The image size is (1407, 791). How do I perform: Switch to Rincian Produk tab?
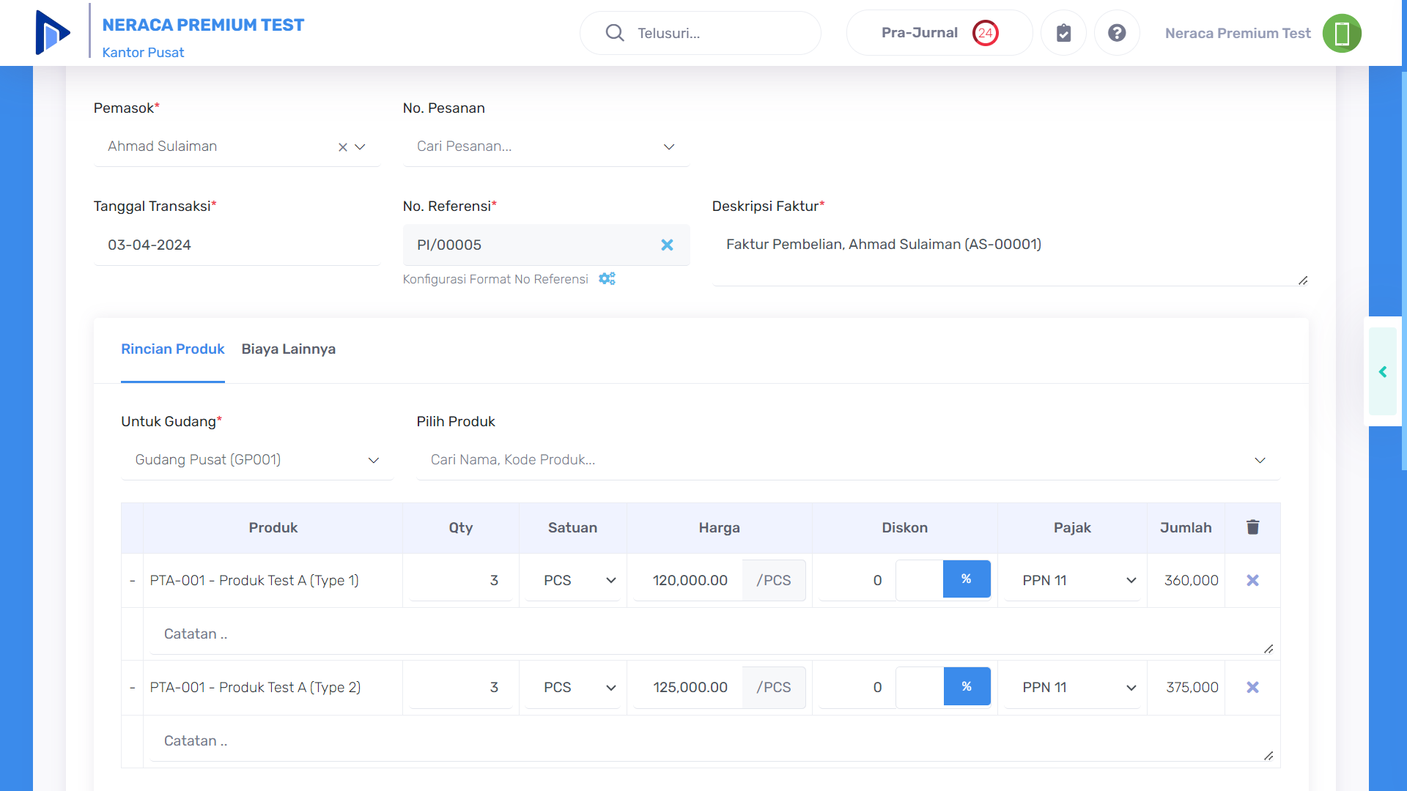[173, 349]
